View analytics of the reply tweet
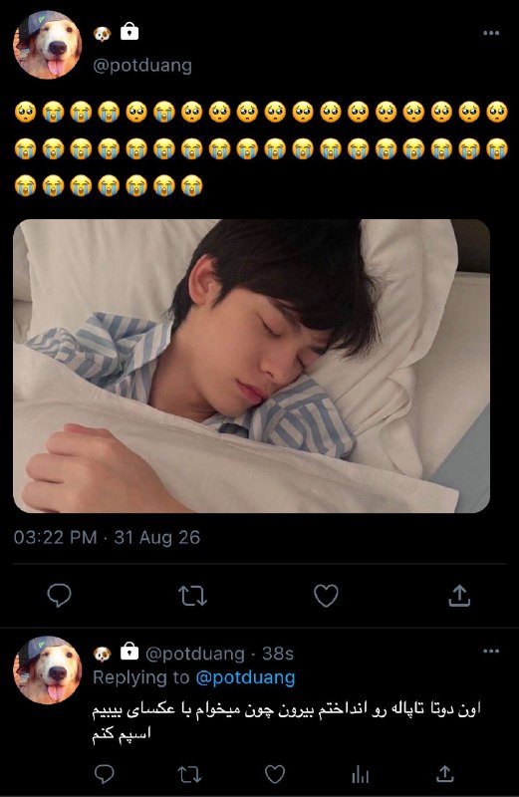The width and height of the screenshot is (519, 797). pyautogui.click(x=360, y=775)
